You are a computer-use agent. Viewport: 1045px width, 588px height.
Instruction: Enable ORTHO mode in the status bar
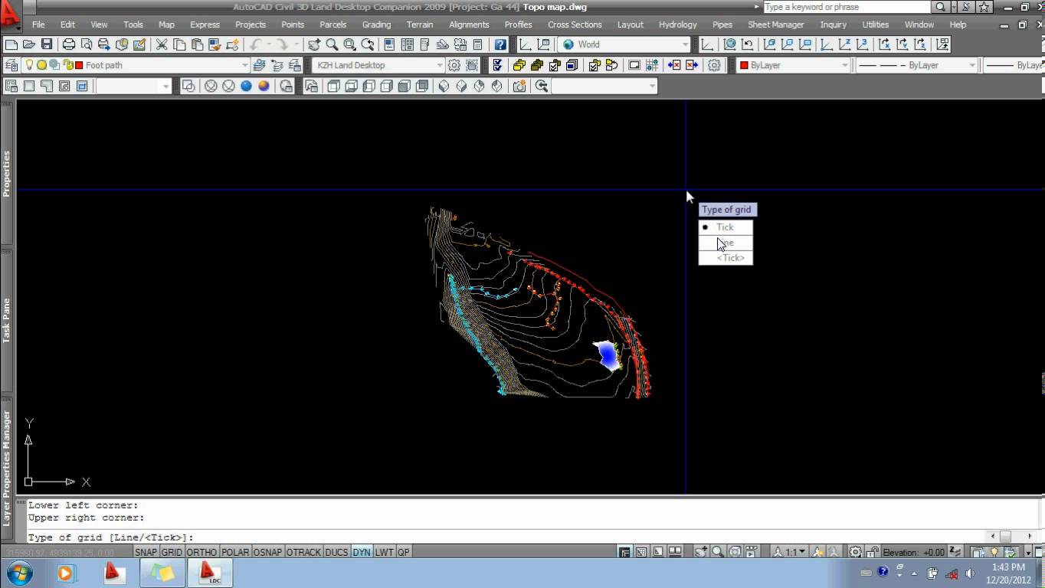201,551
